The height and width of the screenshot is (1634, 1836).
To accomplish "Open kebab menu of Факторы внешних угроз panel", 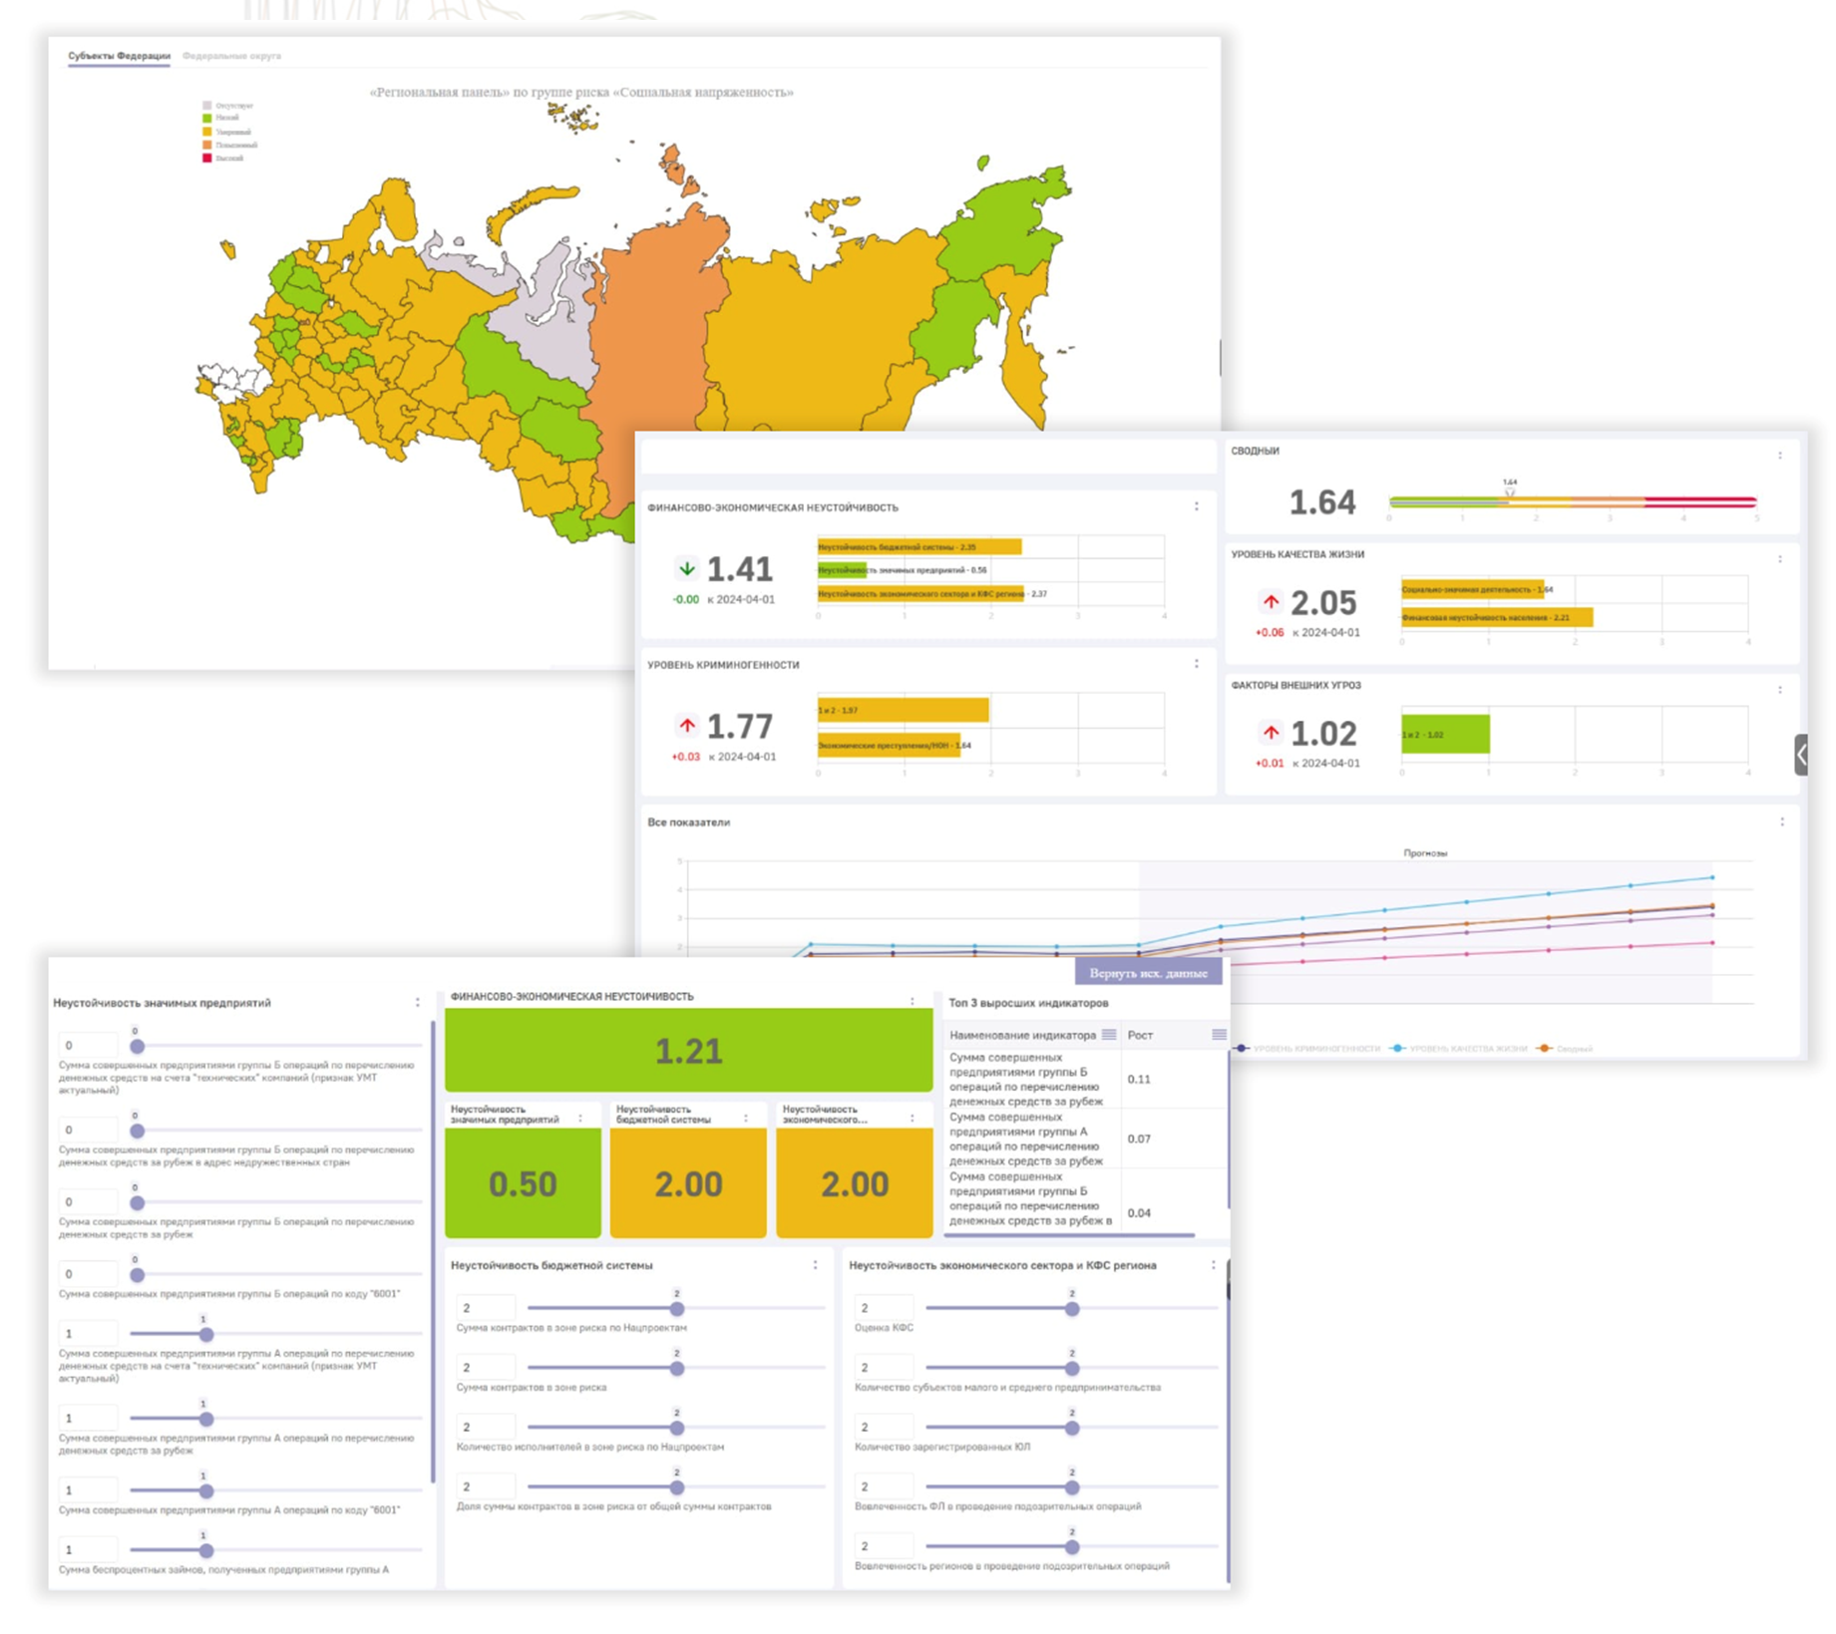I will pyautogui.click(x=1779, y=690).
